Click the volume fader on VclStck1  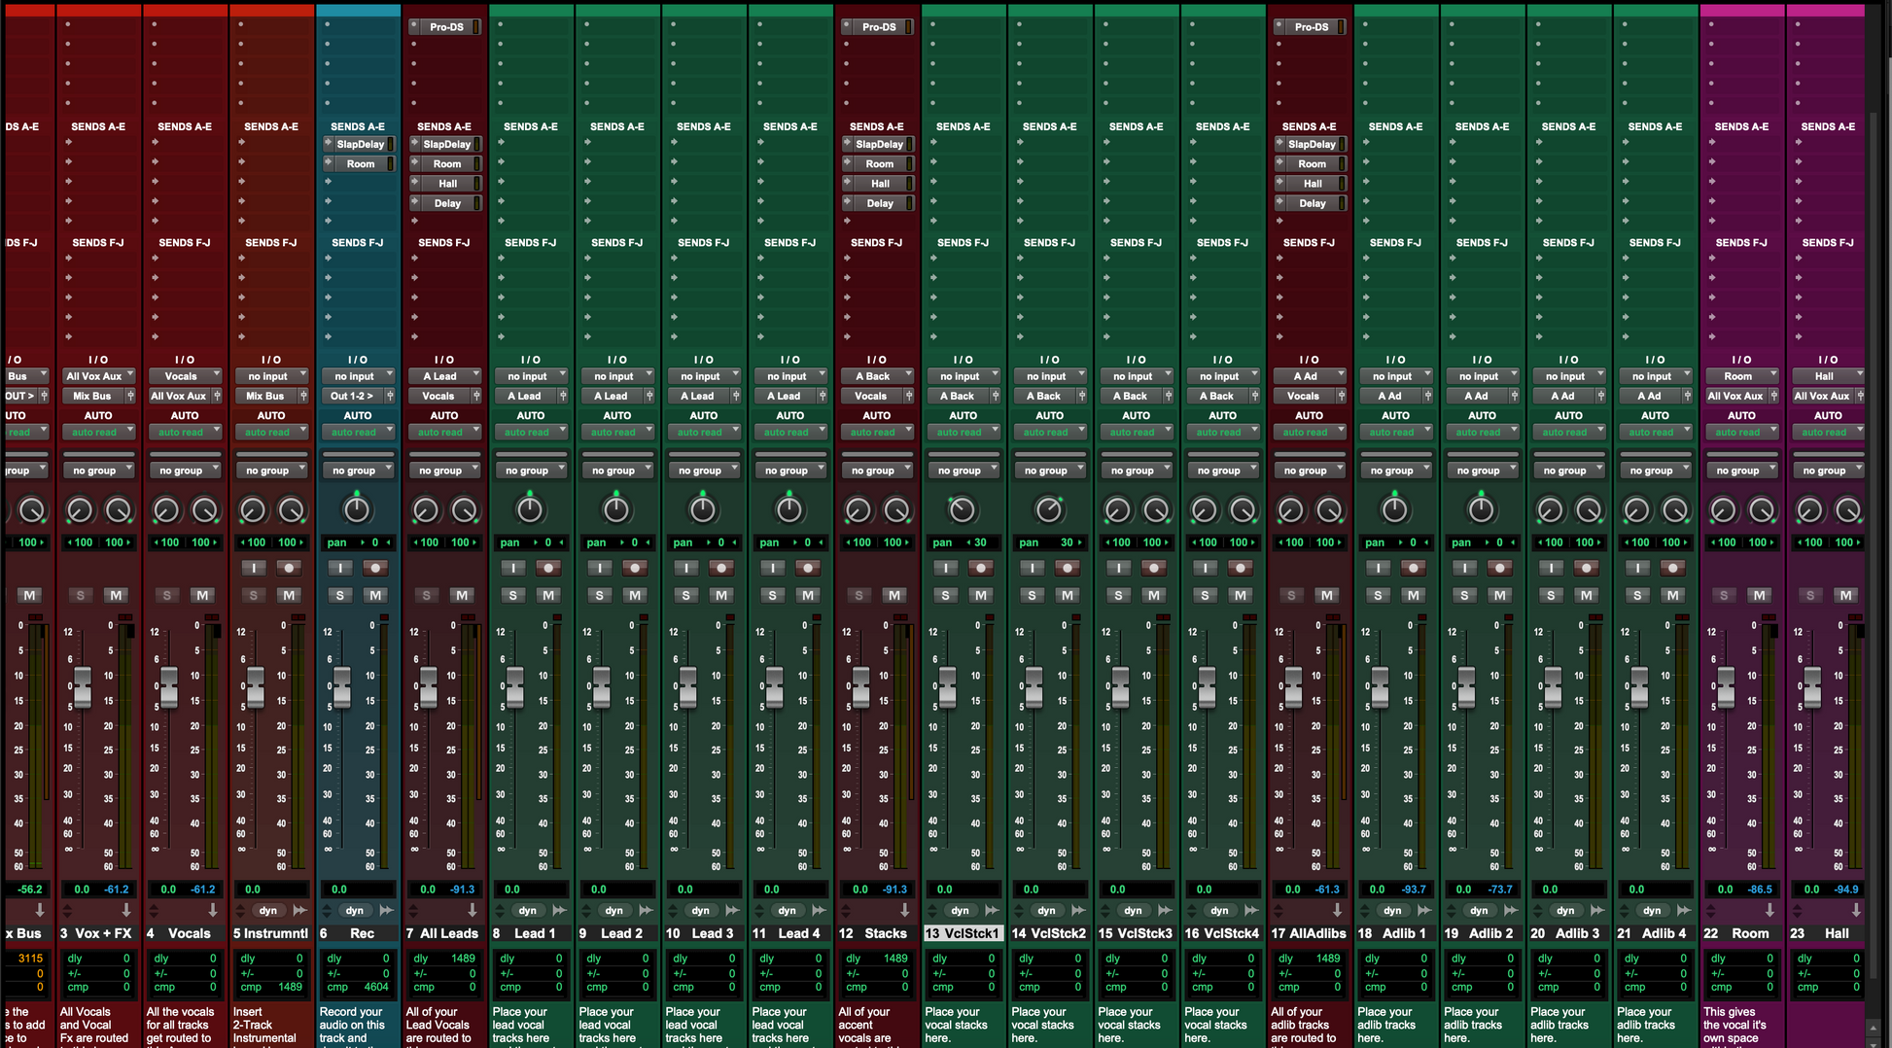(x=947, y=686)
